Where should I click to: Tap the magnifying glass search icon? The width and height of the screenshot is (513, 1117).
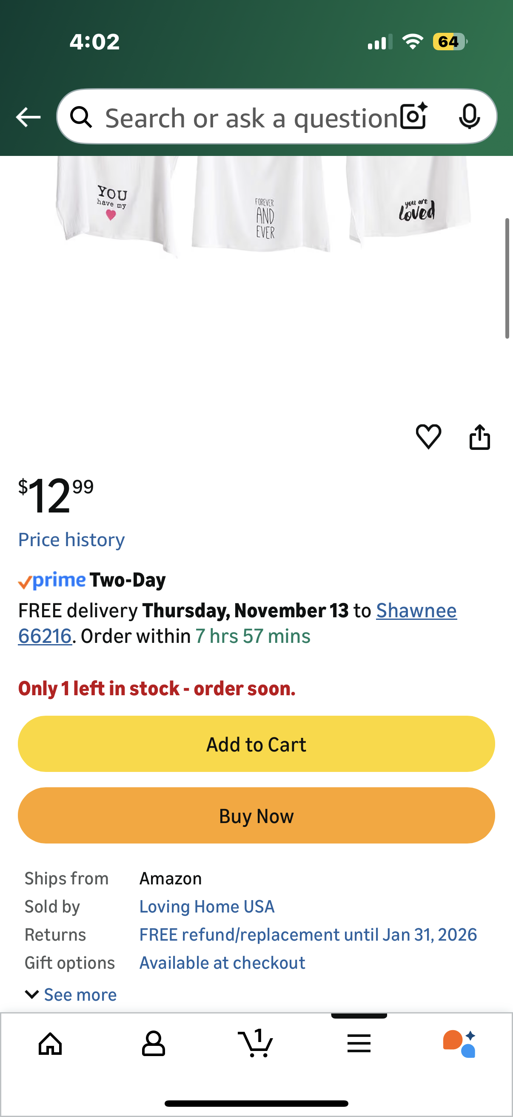point(81,117)
